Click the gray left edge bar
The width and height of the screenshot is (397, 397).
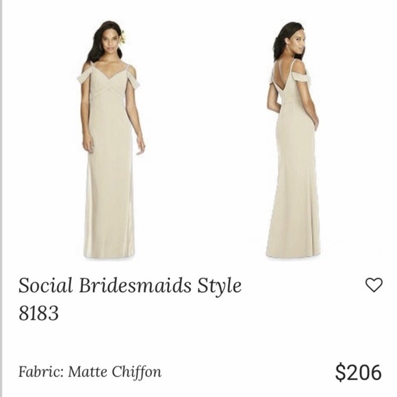(1, 198)
